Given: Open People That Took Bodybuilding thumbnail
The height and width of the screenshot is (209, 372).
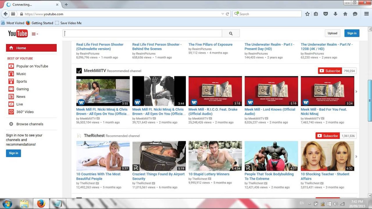Looking at the screenshot, I should (x=271, y=156).
